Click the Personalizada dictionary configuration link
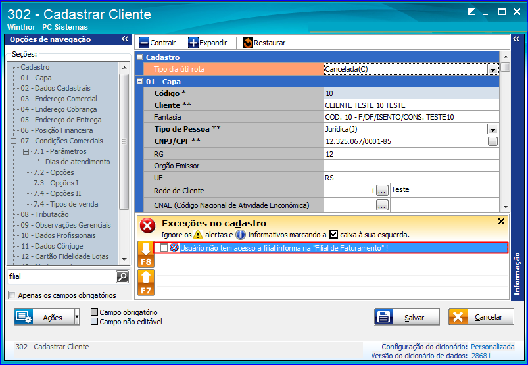The image size is (528, 365). coord(492,347)
